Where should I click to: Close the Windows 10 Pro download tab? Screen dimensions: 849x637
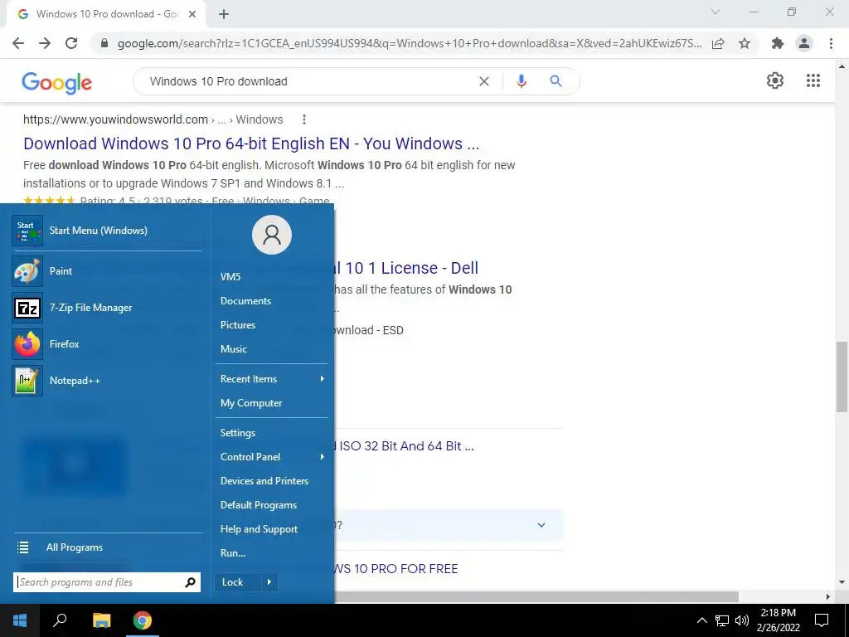click(192, 15)
